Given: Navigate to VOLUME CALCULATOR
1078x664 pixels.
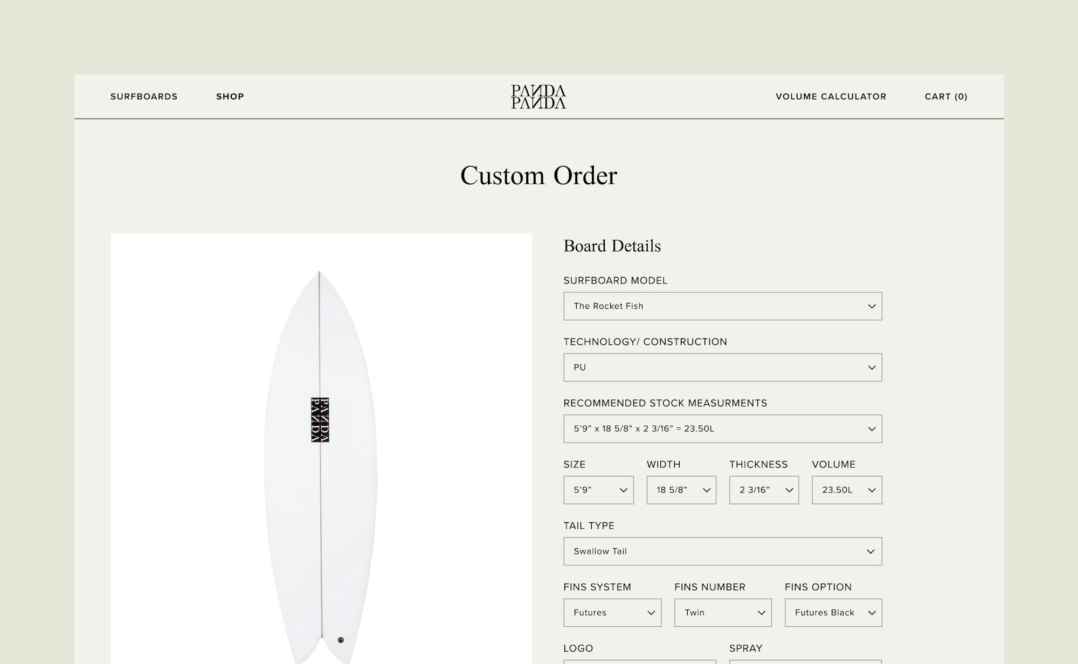Looking at the screenshot, I should coord(831,96).
